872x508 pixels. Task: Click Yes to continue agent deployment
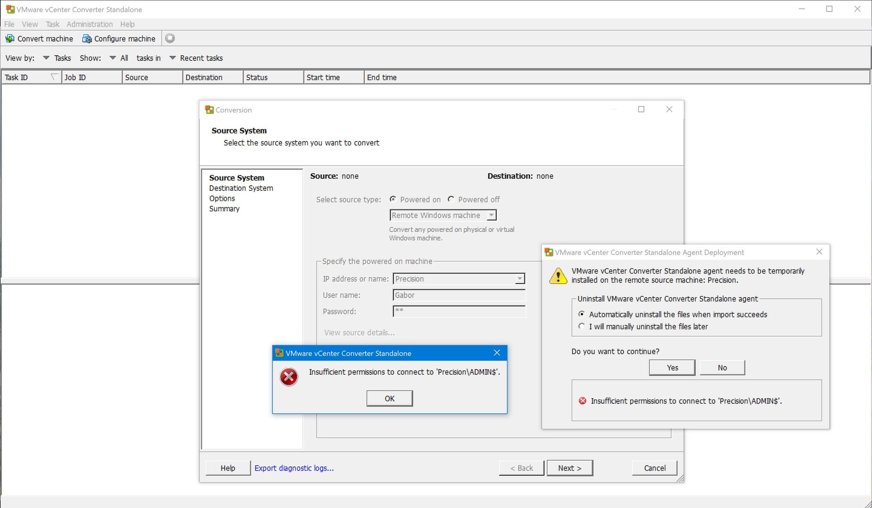[x=672, y=367]
